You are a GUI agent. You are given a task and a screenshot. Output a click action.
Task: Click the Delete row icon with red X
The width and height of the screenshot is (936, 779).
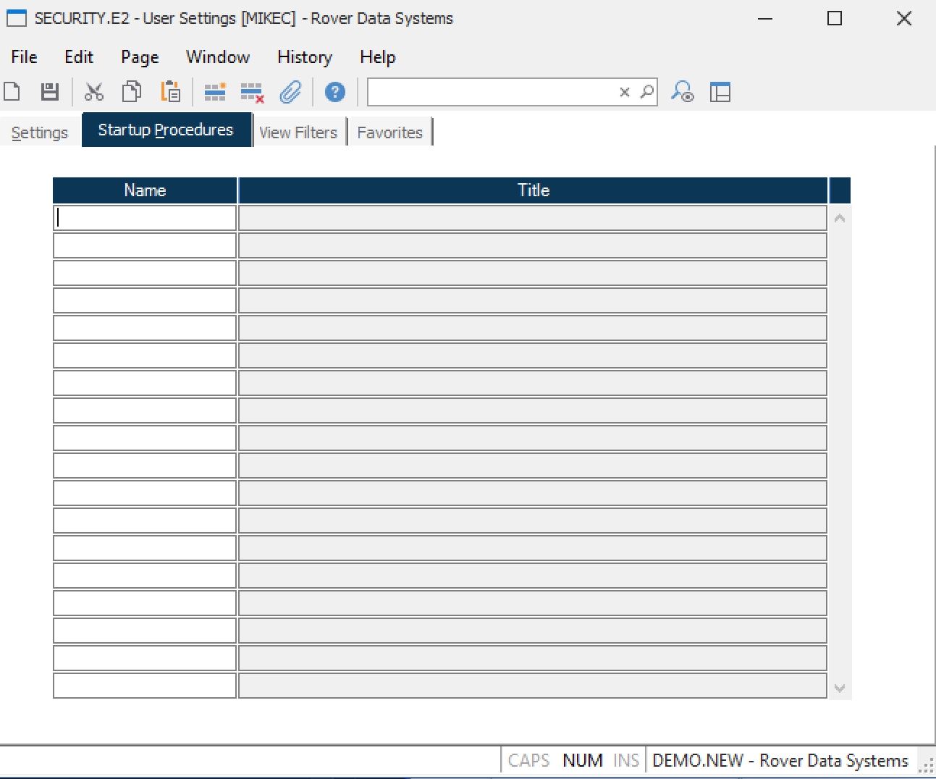pyautogui.click(x=252, y=92)
